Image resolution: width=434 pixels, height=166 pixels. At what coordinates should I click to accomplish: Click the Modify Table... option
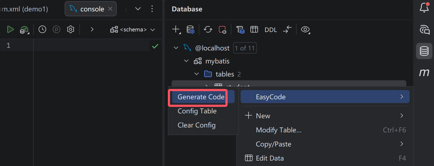278,130
